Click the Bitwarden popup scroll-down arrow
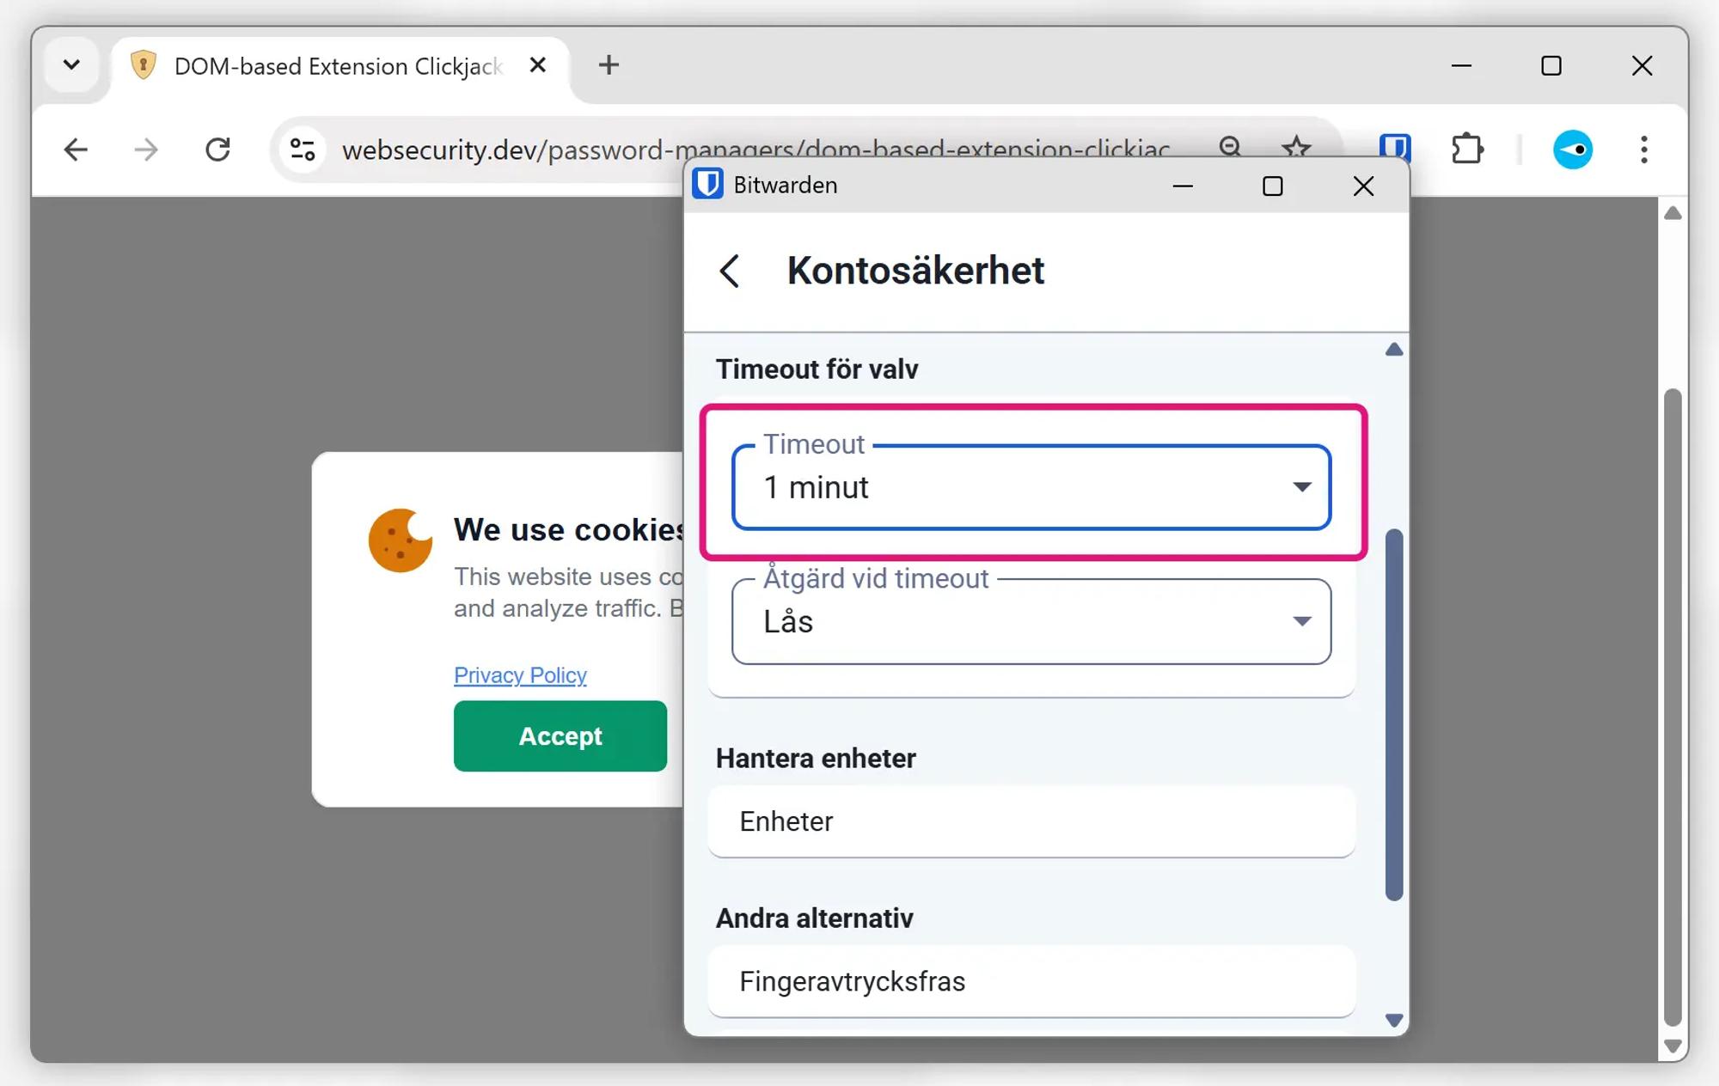This screenshot has height=1086, width=1719. tap(1394, 1021)
